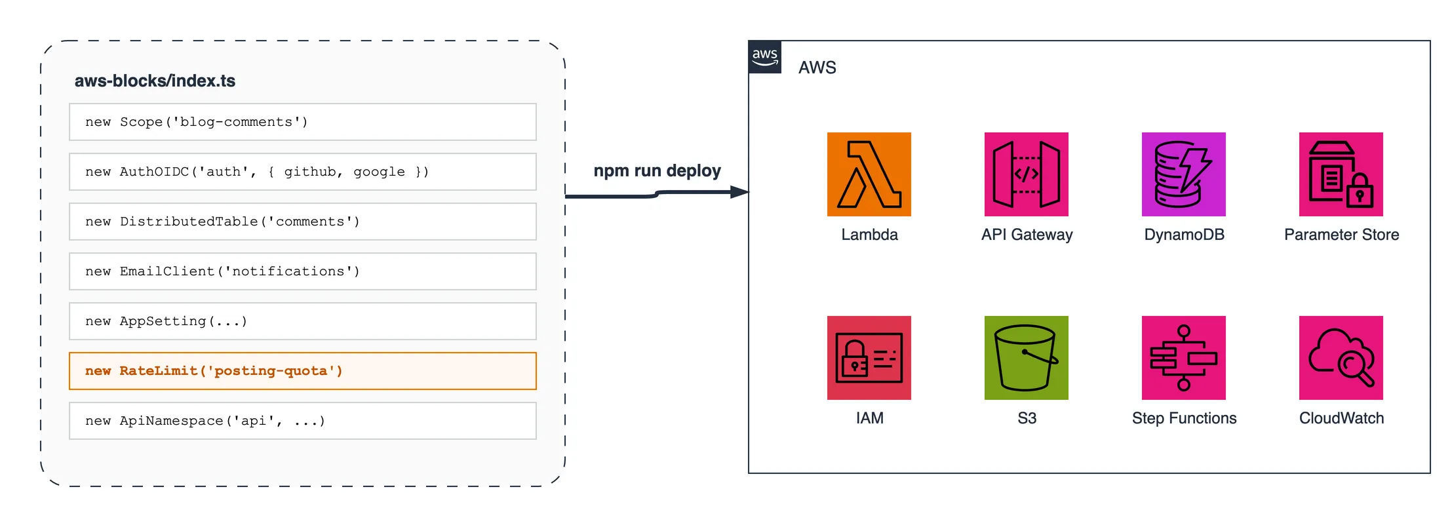Select the new Scope('blog-comments') code block
This screenshot has height=508, width=1452.
pyautogui.click(x=303, y=122)
